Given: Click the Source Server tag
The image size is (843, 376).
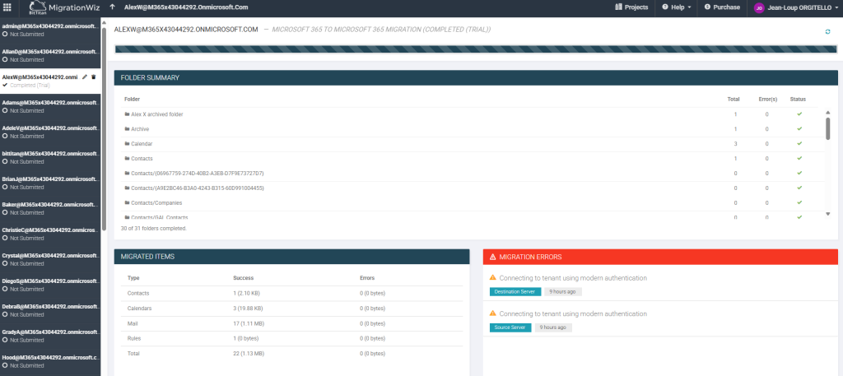Looking at the screenshot, I should pos(510,327).
